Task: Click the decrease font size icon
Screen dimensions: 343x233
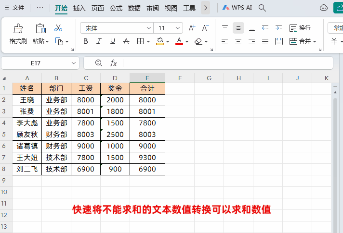Action: pyautogui.click(x=205, y=28)
